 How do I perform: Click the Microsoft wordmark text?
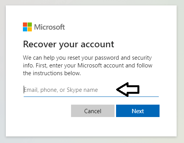click(49, 27)
